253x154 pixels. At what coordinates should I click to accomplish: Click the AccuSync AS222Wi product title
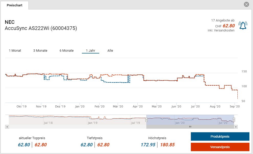[41, 28]
